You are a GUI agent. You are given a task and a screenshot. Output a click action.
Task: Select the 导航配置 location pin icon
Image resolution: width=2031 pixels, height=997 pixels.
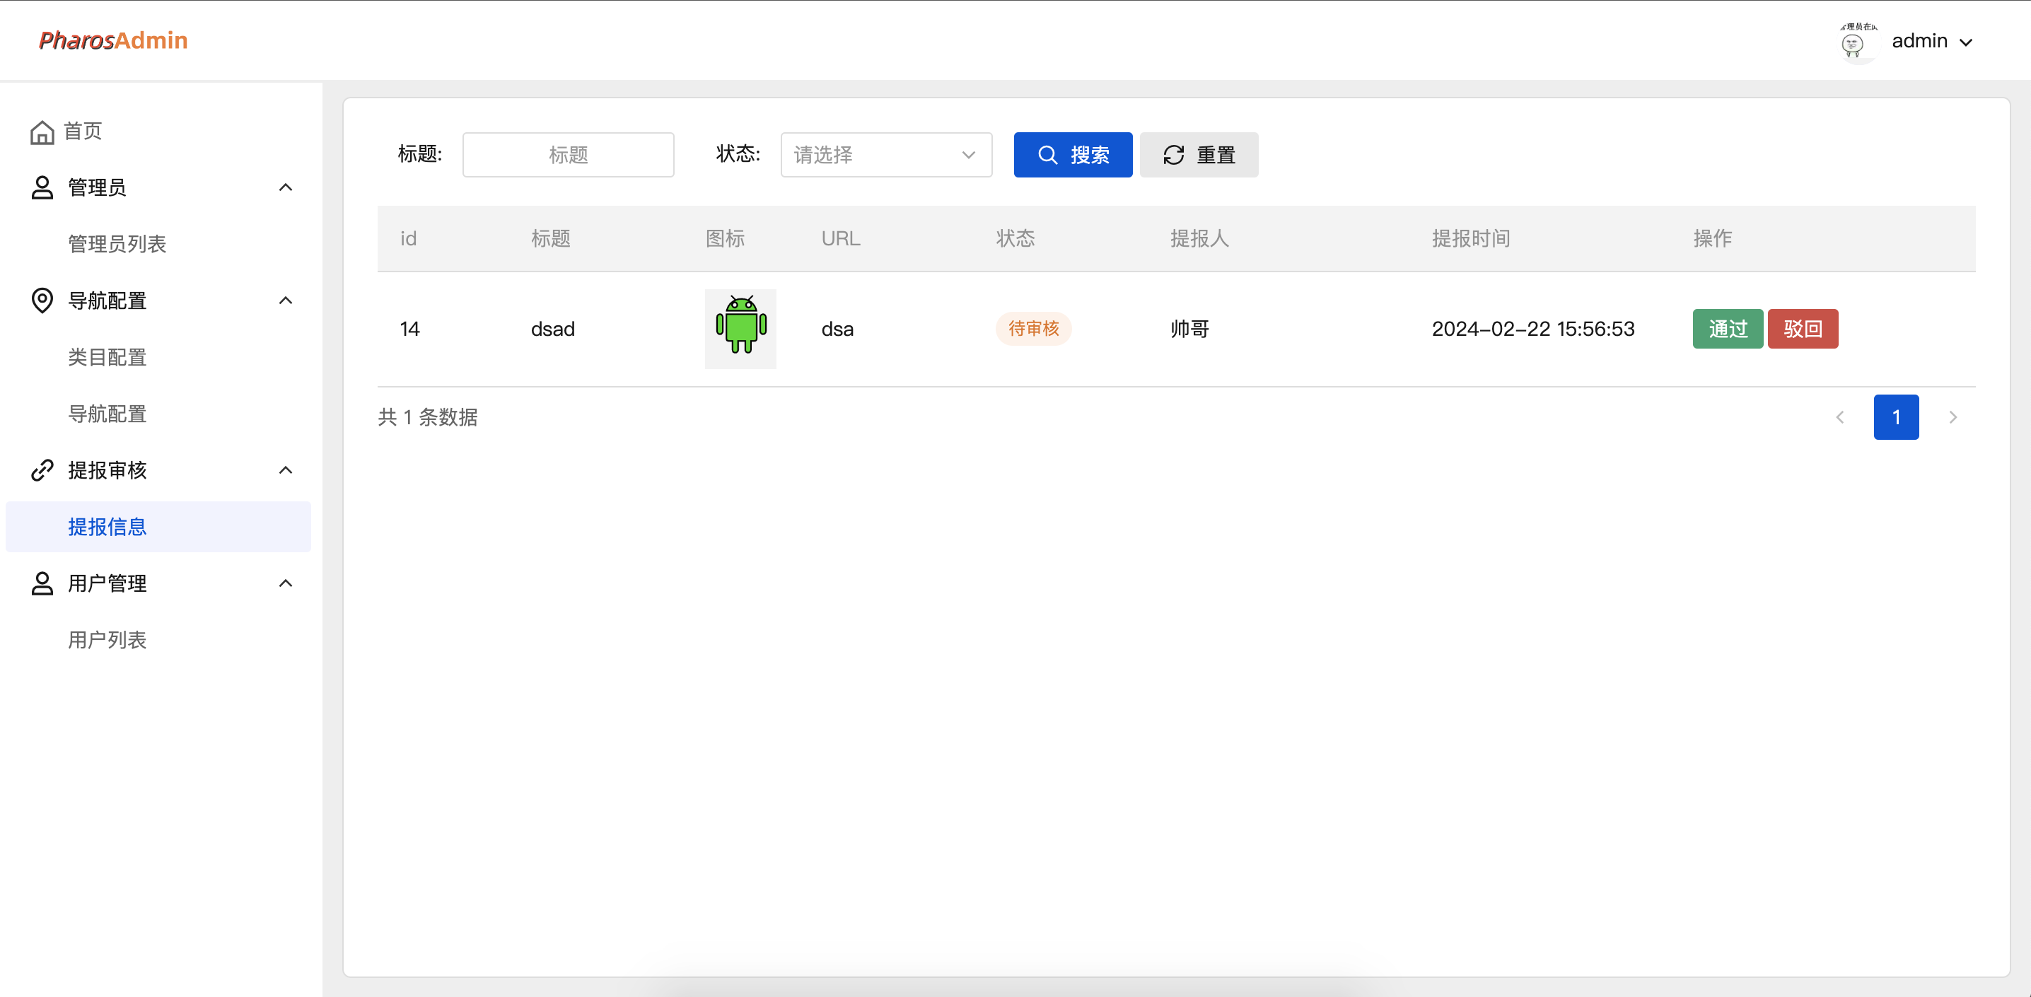[42, 301]
